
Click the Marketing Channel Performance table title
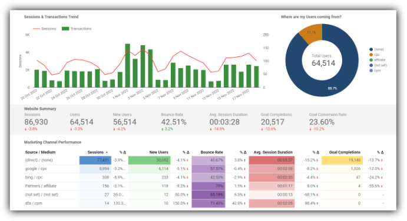coord(52,142)
